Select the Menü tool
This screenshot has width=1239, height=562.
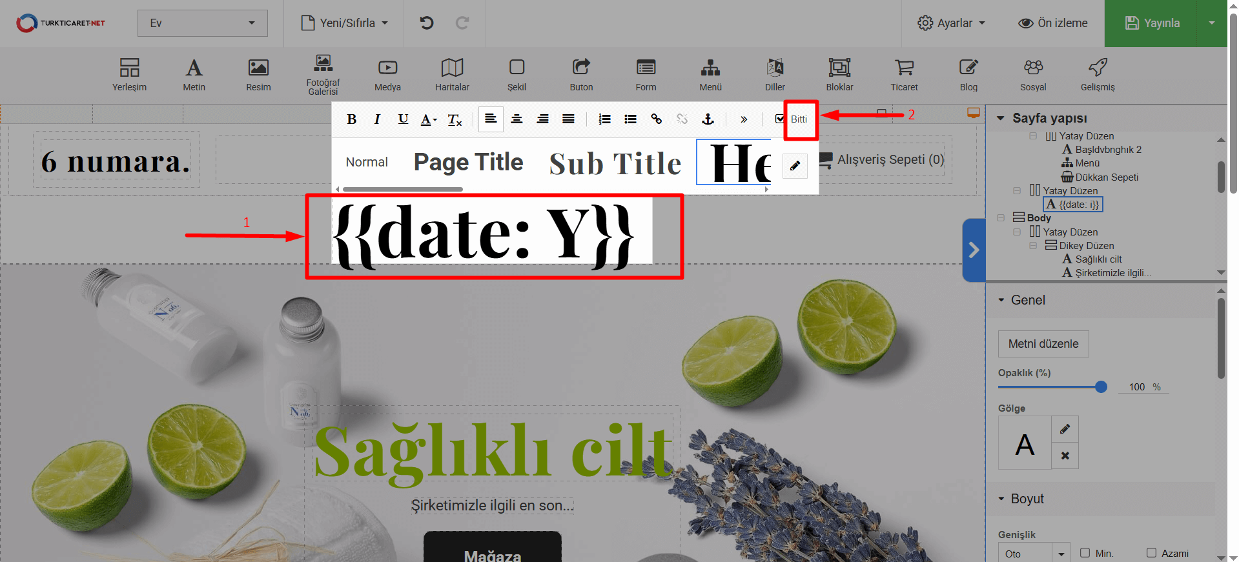pyautogui.click(x=710, y=75)
